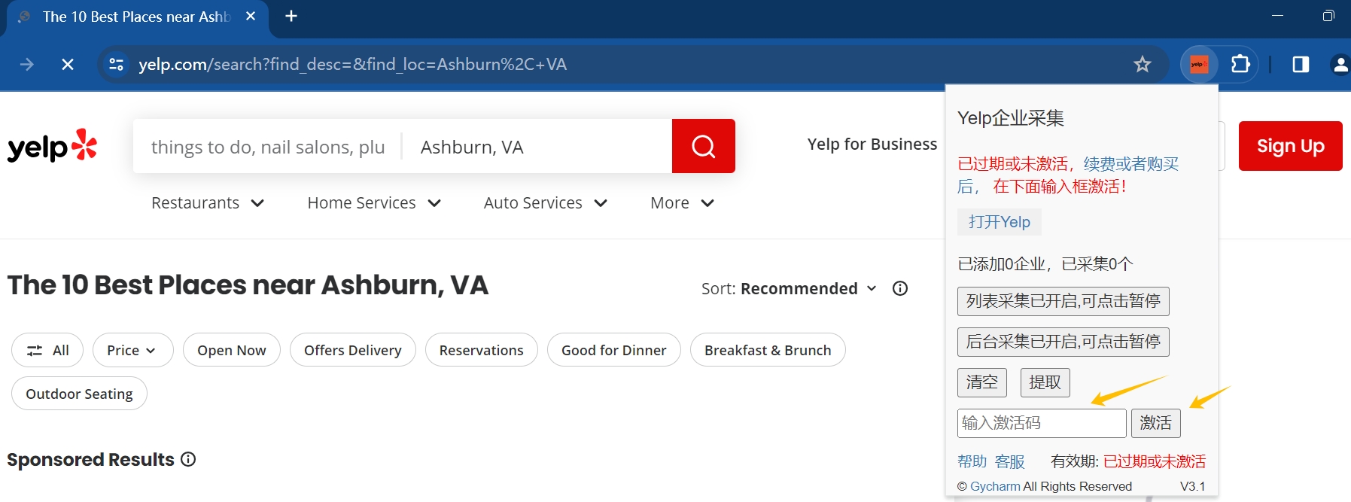Expand the More menu

tap(682, 203)
